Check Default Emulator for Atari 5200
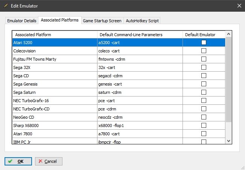Viewport: 245px width, 170px height. click(x=204, y=43)
